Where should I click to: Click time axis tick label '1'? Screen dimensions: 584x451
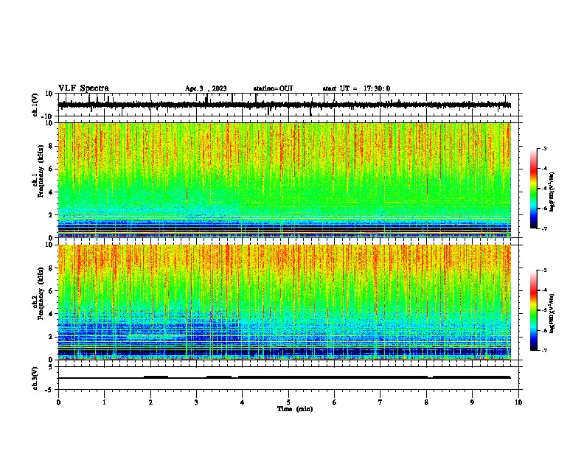tap(104, 402)
